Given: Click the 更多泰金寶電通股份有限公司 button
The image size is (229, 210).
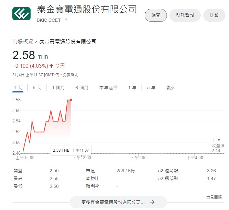Looking at the screenshot, I should tap(118, 202).
